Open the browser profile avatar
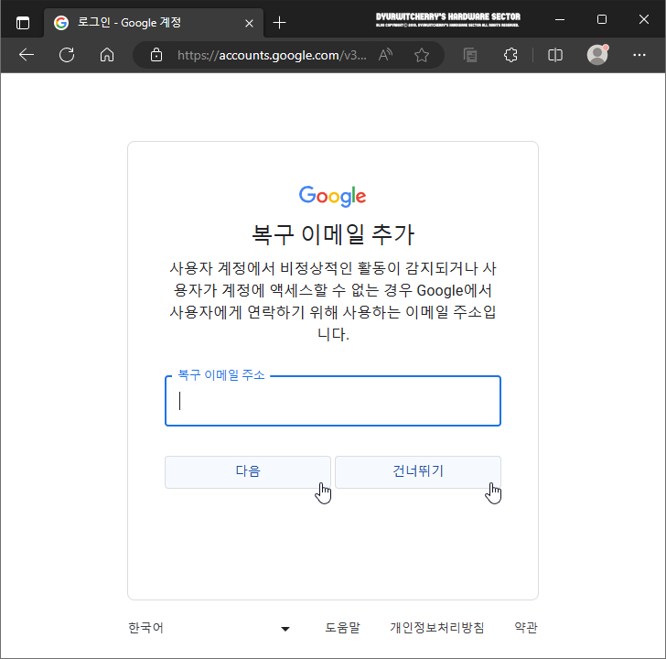The height and width of the screenshot is (659, 666). (597, 54)
